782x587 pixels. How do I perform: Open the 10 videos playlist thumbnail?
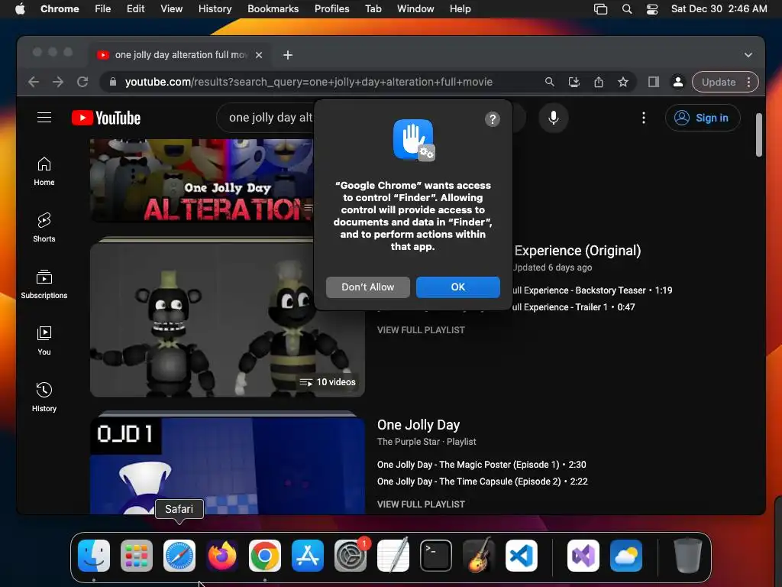point(228,319)
